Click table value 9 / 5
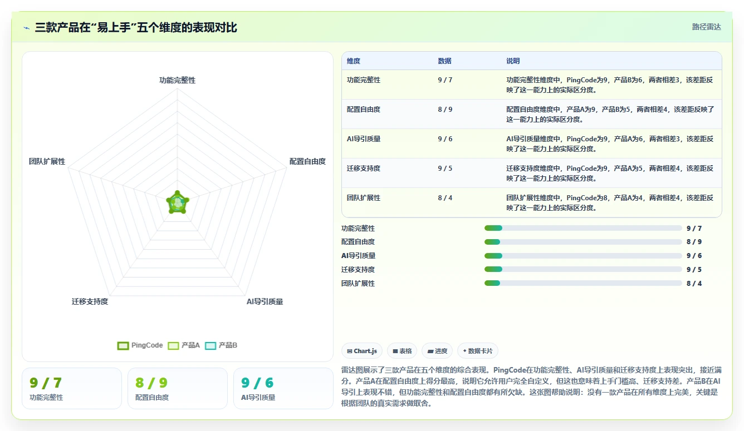Screen dimensions: 744x431 (446, 169)
